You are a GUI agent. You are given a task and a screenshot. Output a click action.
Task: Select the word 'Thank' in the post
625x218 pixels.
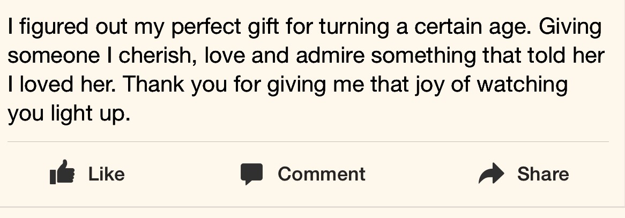152,85
